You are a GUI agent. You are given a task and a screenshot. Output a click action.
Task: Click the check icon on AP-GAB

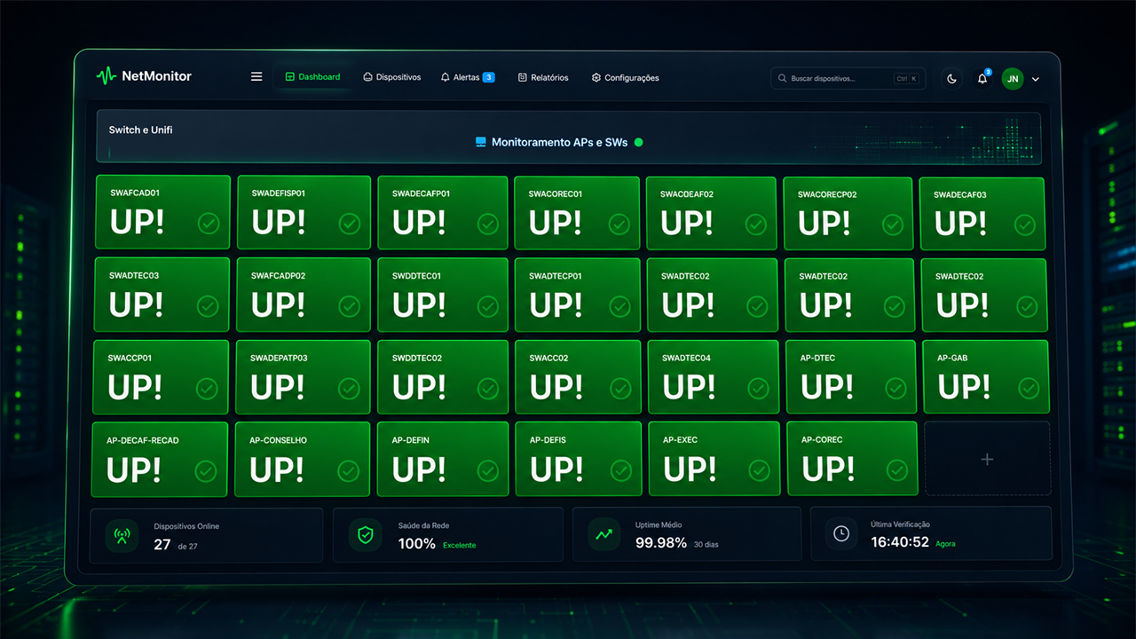(x=1029, y=388)
